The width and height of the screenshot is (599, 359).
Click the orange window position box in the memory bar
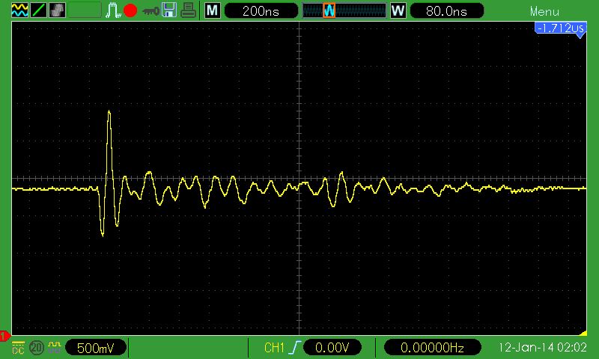point(329,10)
